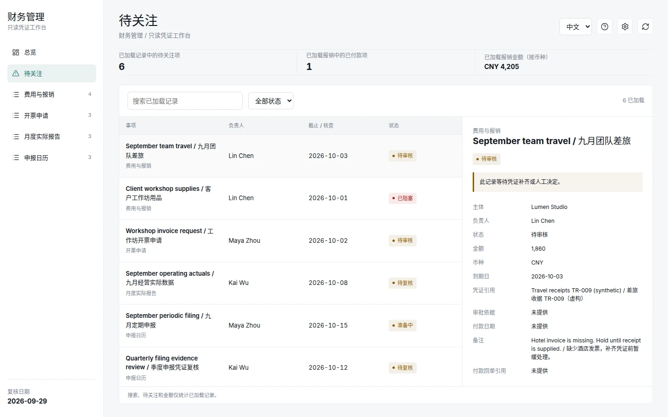Navigate to 申报日历 in sidebar

click(51, 158)
